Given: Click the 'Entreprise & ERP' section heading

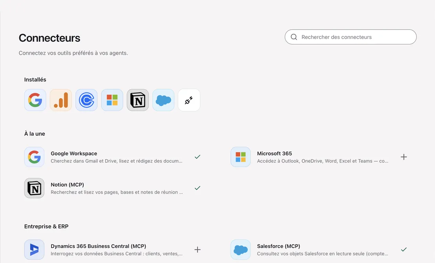Looking at the screenshot, I should (x=46, y=226).
